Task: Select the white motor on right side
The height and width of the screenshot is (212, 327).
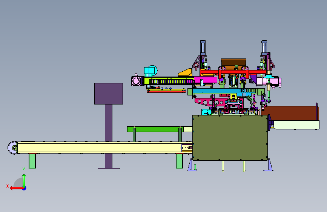Action: click(x=269, y=81)
